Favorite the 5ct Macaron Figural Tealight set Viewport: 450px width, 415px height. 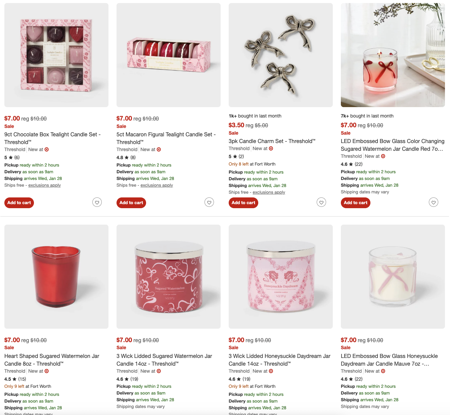(x=209, y=202)
